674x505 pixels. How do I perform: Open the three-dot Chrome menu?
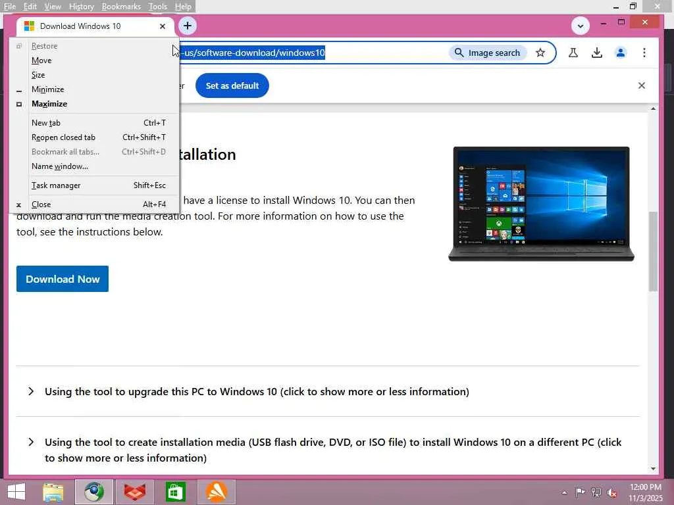pyautogui.click(x=644, y=53)
